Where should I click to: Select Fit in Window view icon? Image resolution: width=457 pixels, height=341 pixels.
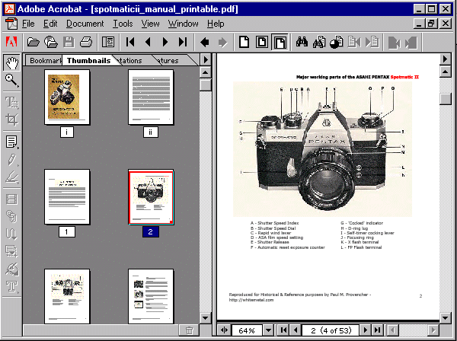click(x=262, y=43)
